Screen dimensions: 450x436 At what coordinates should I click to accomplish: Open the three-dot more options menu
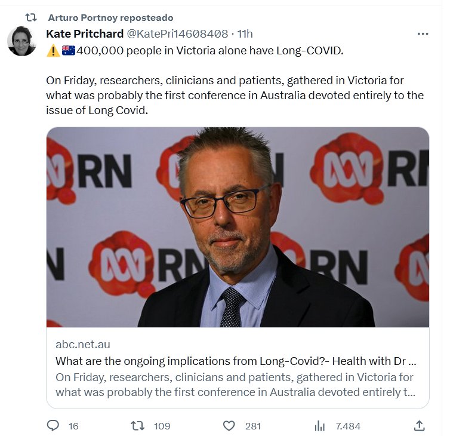(423, 34)
